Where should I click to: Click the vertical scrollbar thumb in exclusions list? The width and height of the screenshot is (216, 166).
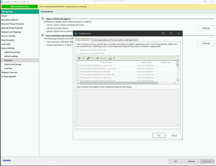click(x=177, y=65)
